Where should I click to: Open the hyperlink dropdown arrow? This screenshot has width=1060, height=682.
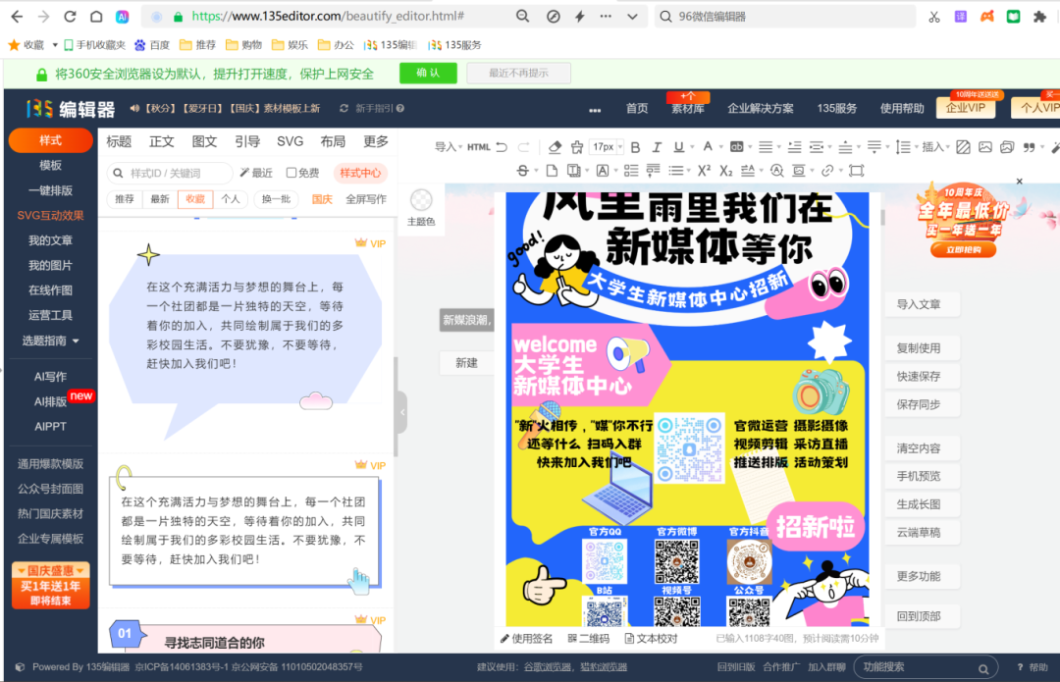tap(841, 171)
